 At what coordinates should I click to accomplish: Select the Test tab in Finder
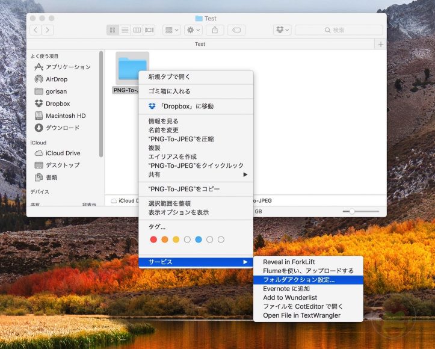click(x=200, y=44)
